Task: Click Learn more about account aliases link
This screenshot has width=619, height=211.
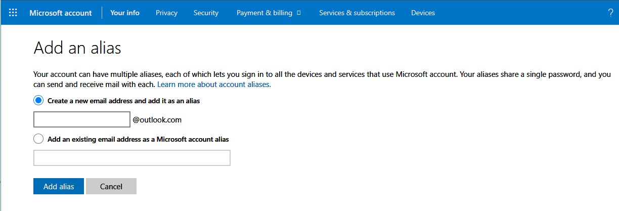Action: [214, 85]
